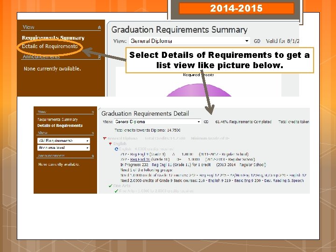The image size is (336, 252).
Task: Click 61.46% Requirements Completed text
Action: pyautogui.click(x=244, y=122)
